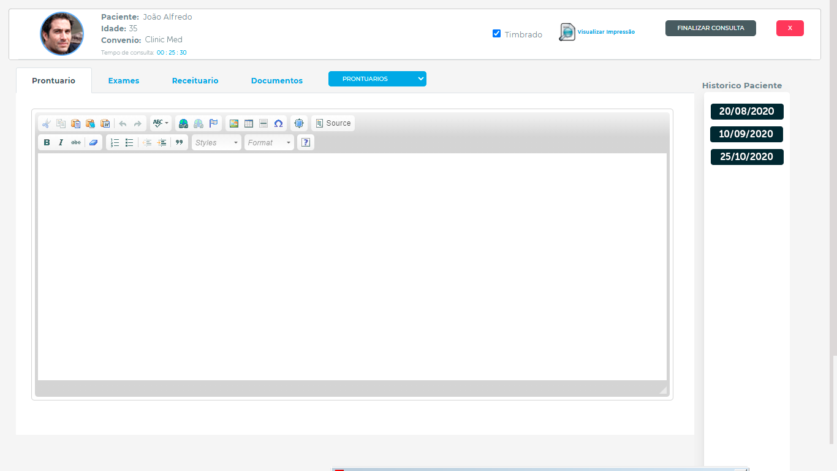Uncheck the Timbrado checkbox

(x=497, y=34)
